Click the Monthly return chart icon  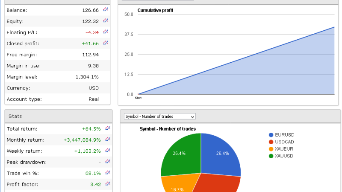click(x=108, y=139)
